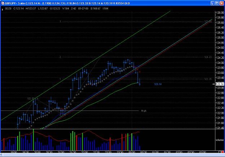Click the 124.00 price axis label
This screenshot has width=225, height=157.
(x=220, y=63)
